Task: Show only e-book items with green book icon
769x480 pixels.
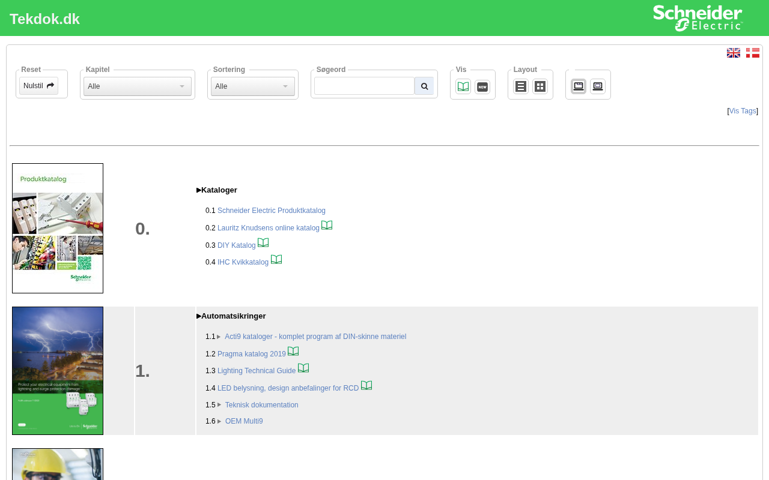Action: 463,86
